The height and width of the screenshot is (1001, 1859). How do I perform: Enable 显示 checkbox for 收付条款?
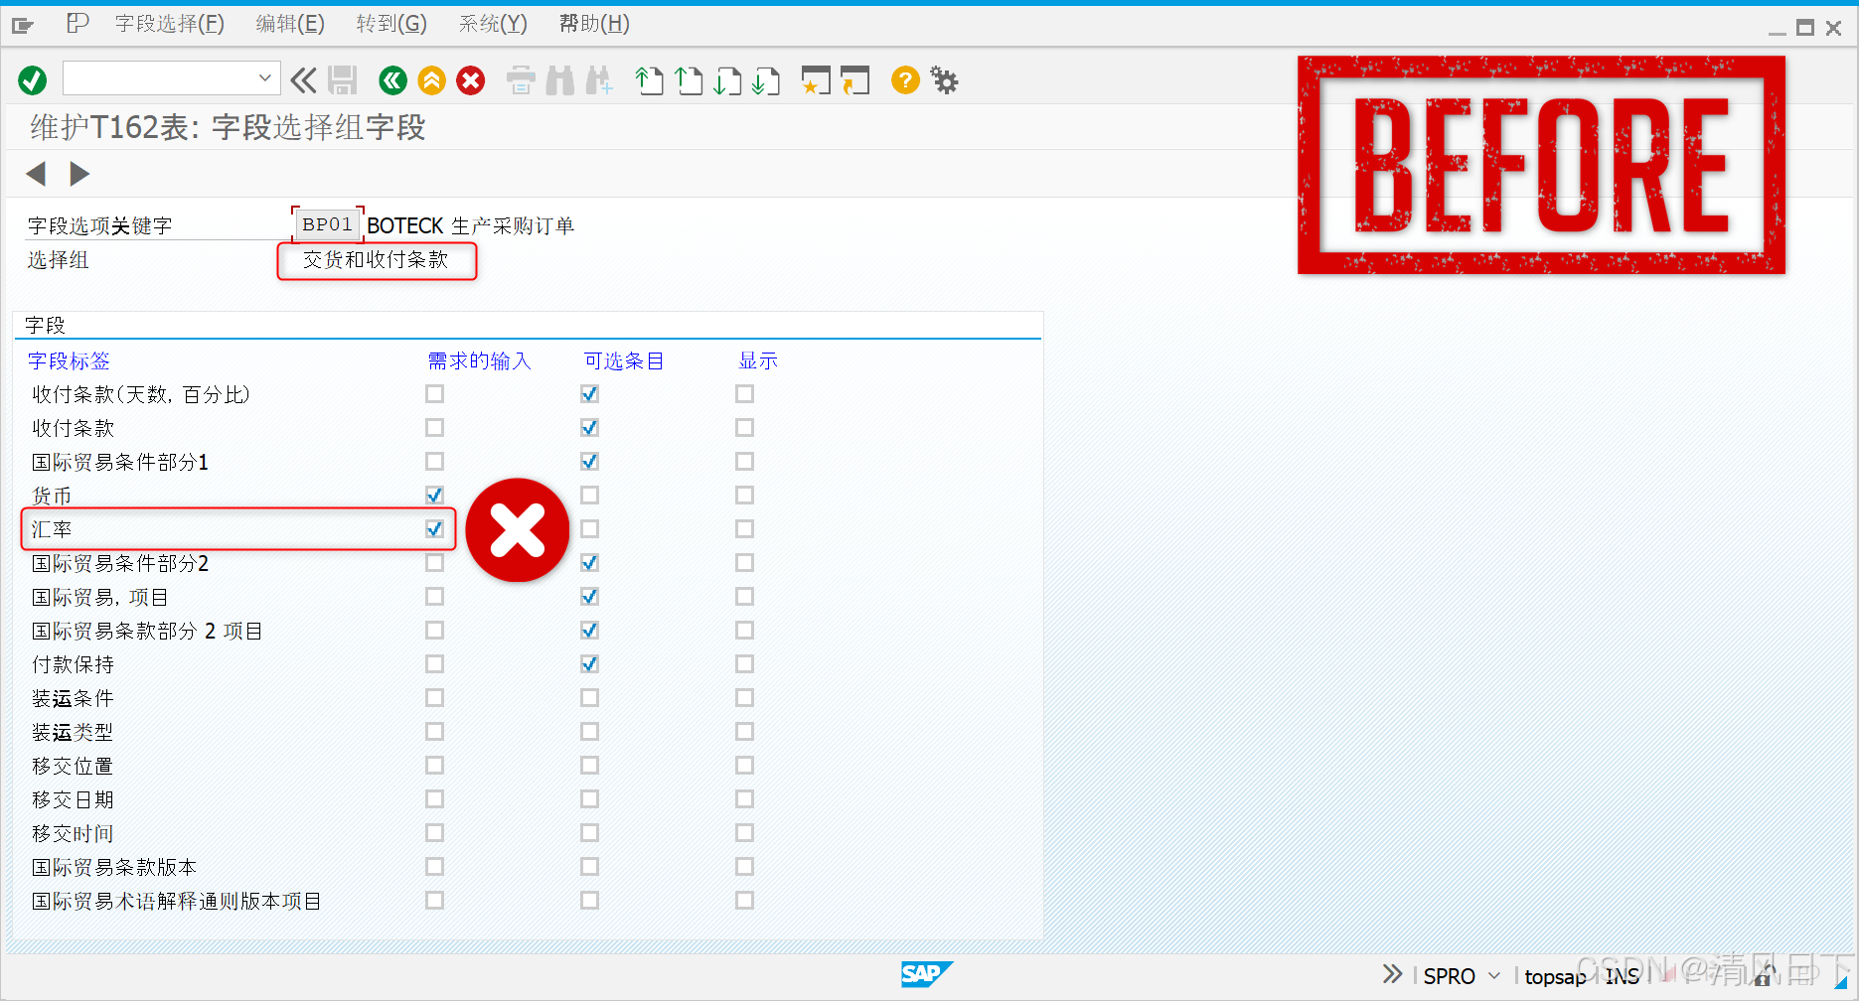click(744, 427)
